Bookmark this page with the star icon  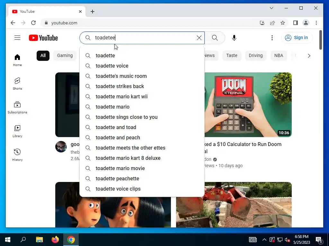[283, 23]
